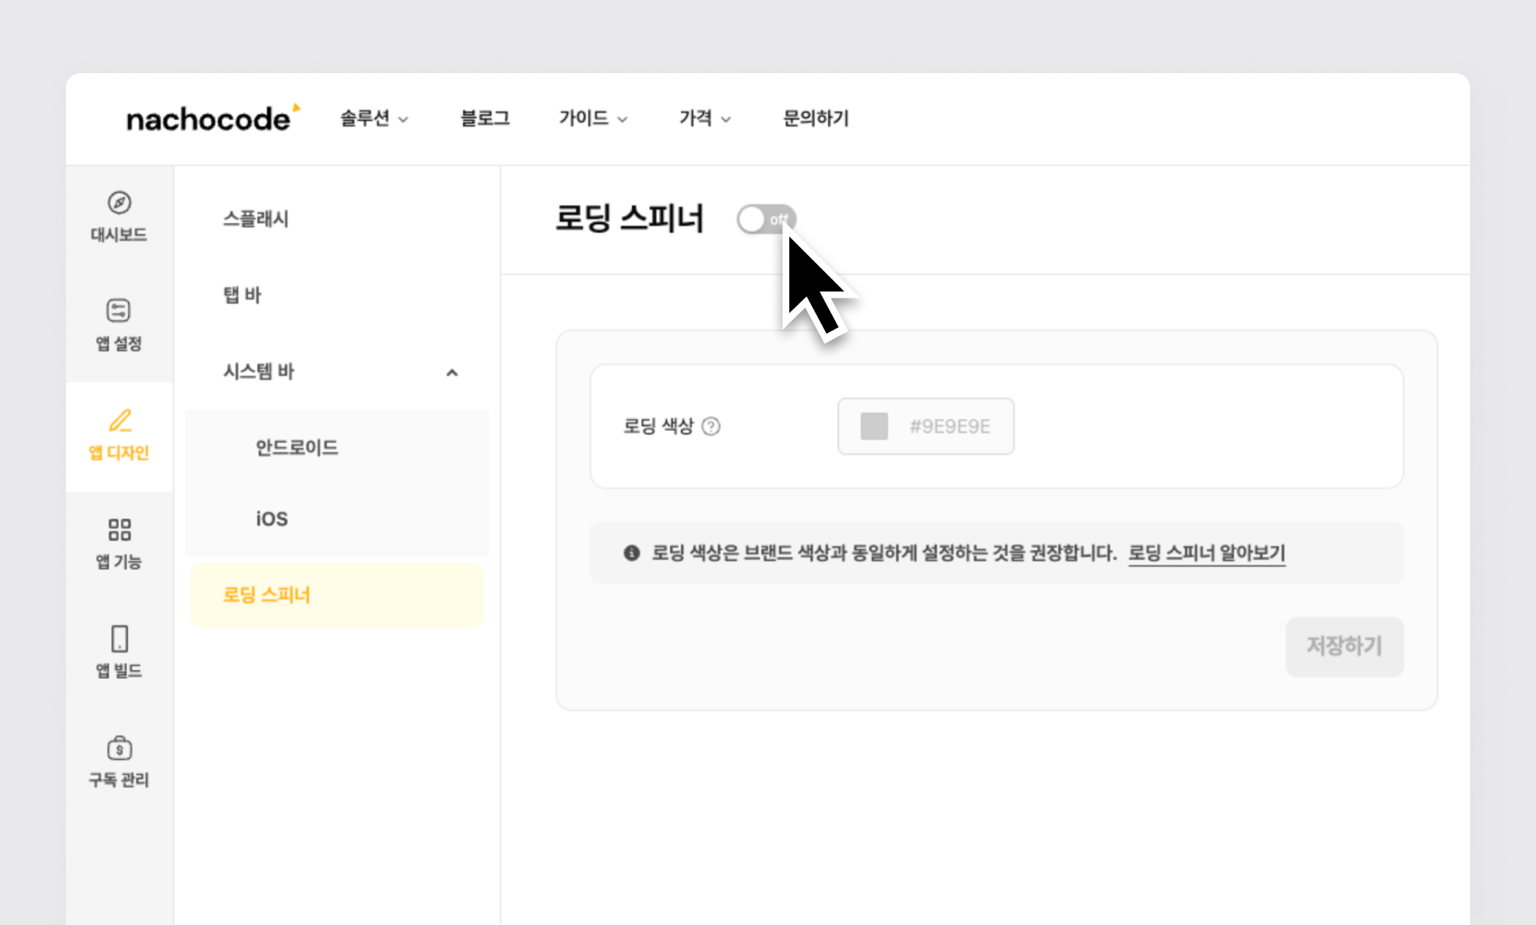Toggle the 로딩 스피너 off switch
The height and width of the screenshot is (925, 1536).
point(765,219)
